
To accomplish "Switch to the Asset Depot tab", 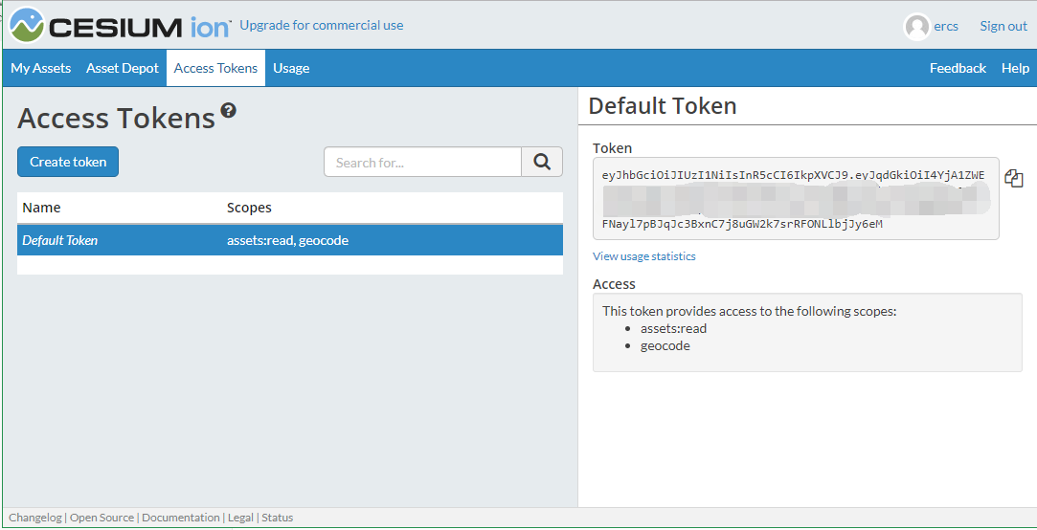I will click(123, 68).
